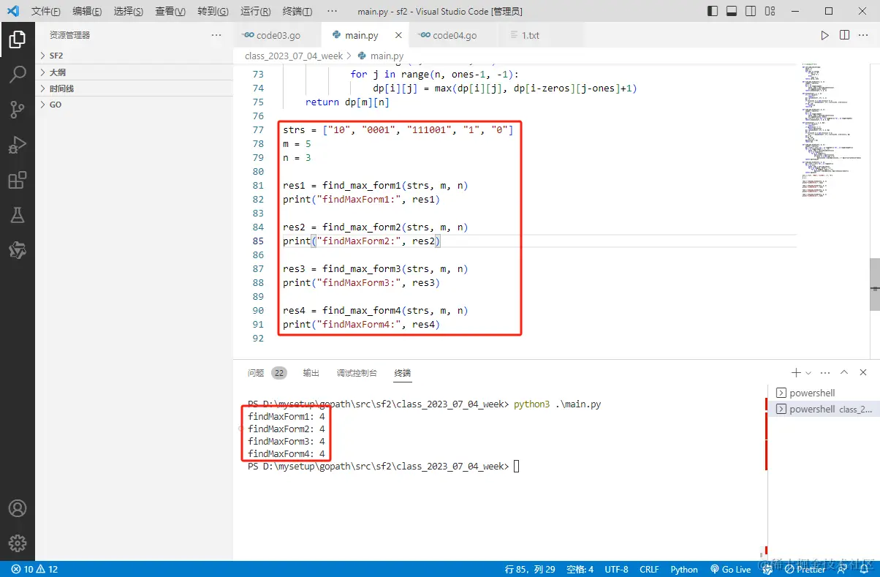
Task: Open the 转到(G) menu
Action: 213,12
